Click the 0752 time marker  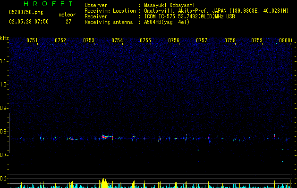[x=60, y=40]
